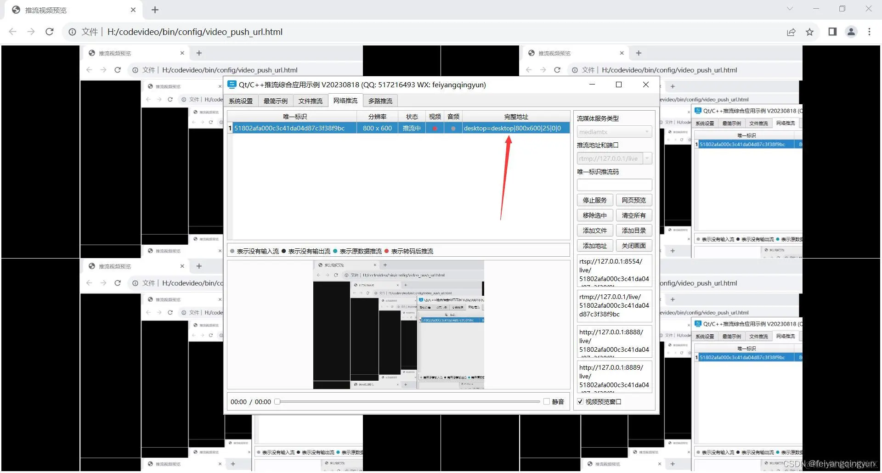Open Chrome's tab search chevron
The height and width of the screenshot is (473, 882).
point(790,9)
